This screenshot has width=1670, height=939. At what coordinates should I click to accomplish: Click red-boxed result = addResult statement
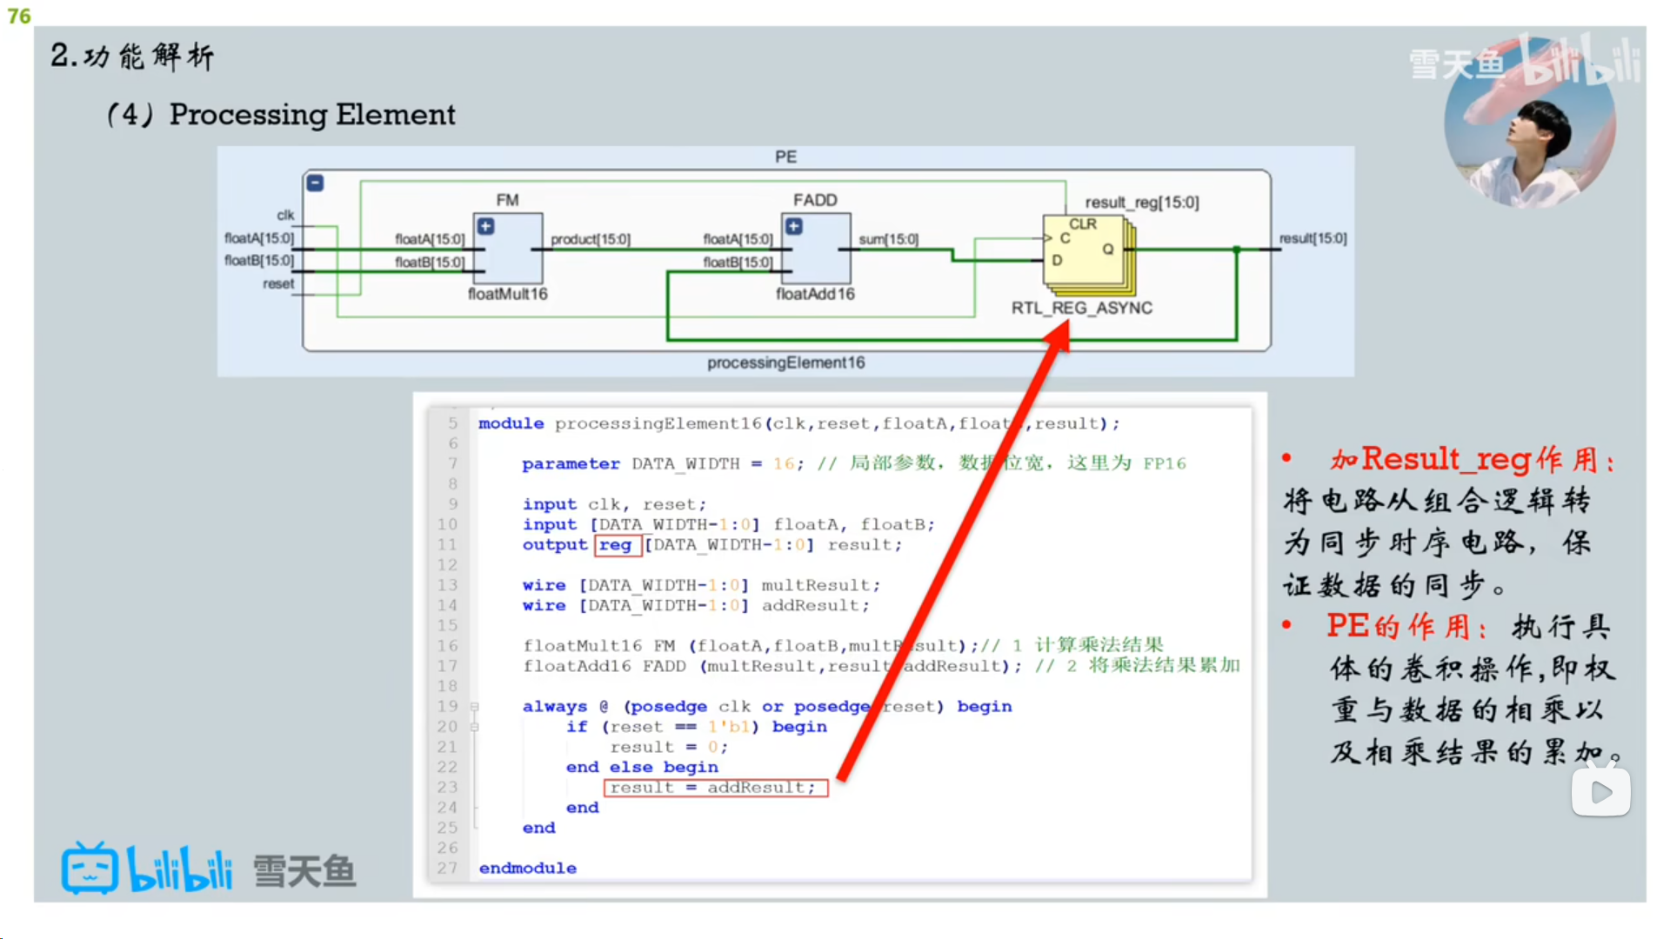coord(714,788)
